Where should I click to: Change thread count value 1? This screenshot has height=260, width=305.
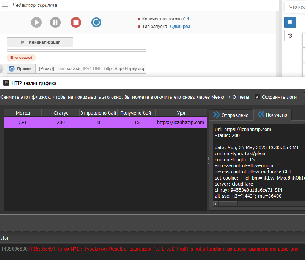tap(188, 19)
